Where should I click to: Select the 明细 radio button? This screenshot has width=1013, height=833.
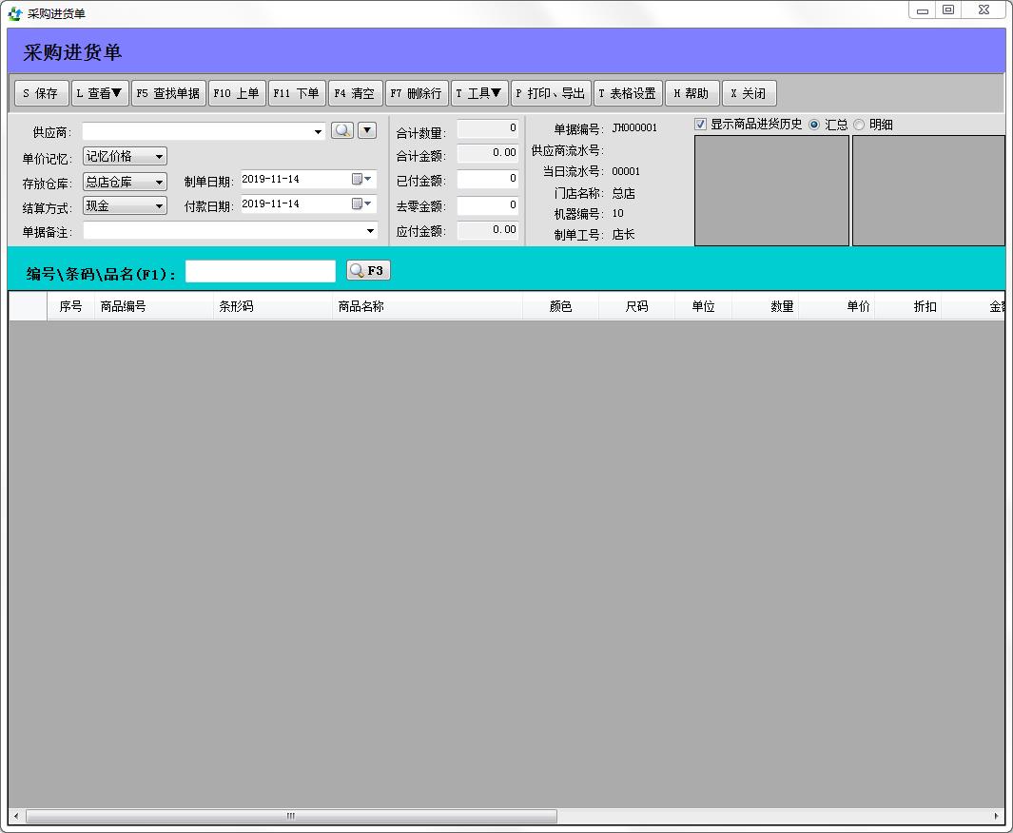tap(859, 125)
